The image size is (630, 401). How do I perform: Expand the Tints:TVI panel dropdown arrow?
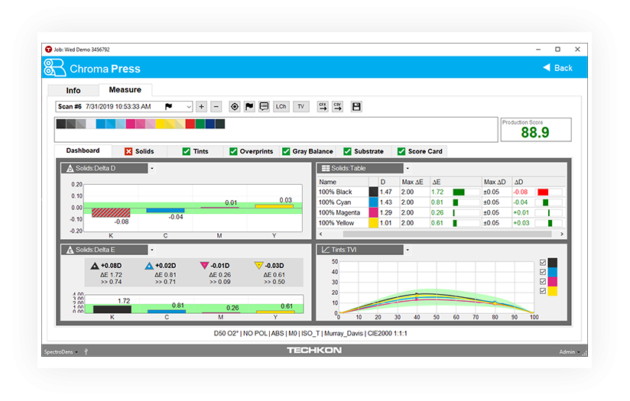click(x=407, y=250)
